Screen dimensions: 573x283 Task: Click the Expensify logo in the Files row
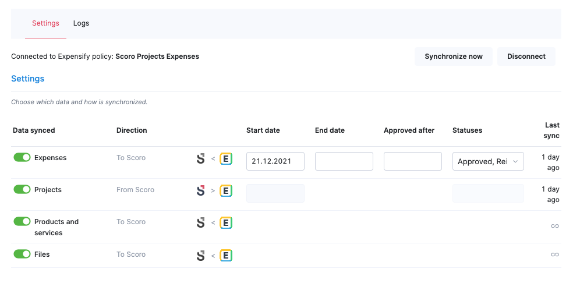point(226,255)
